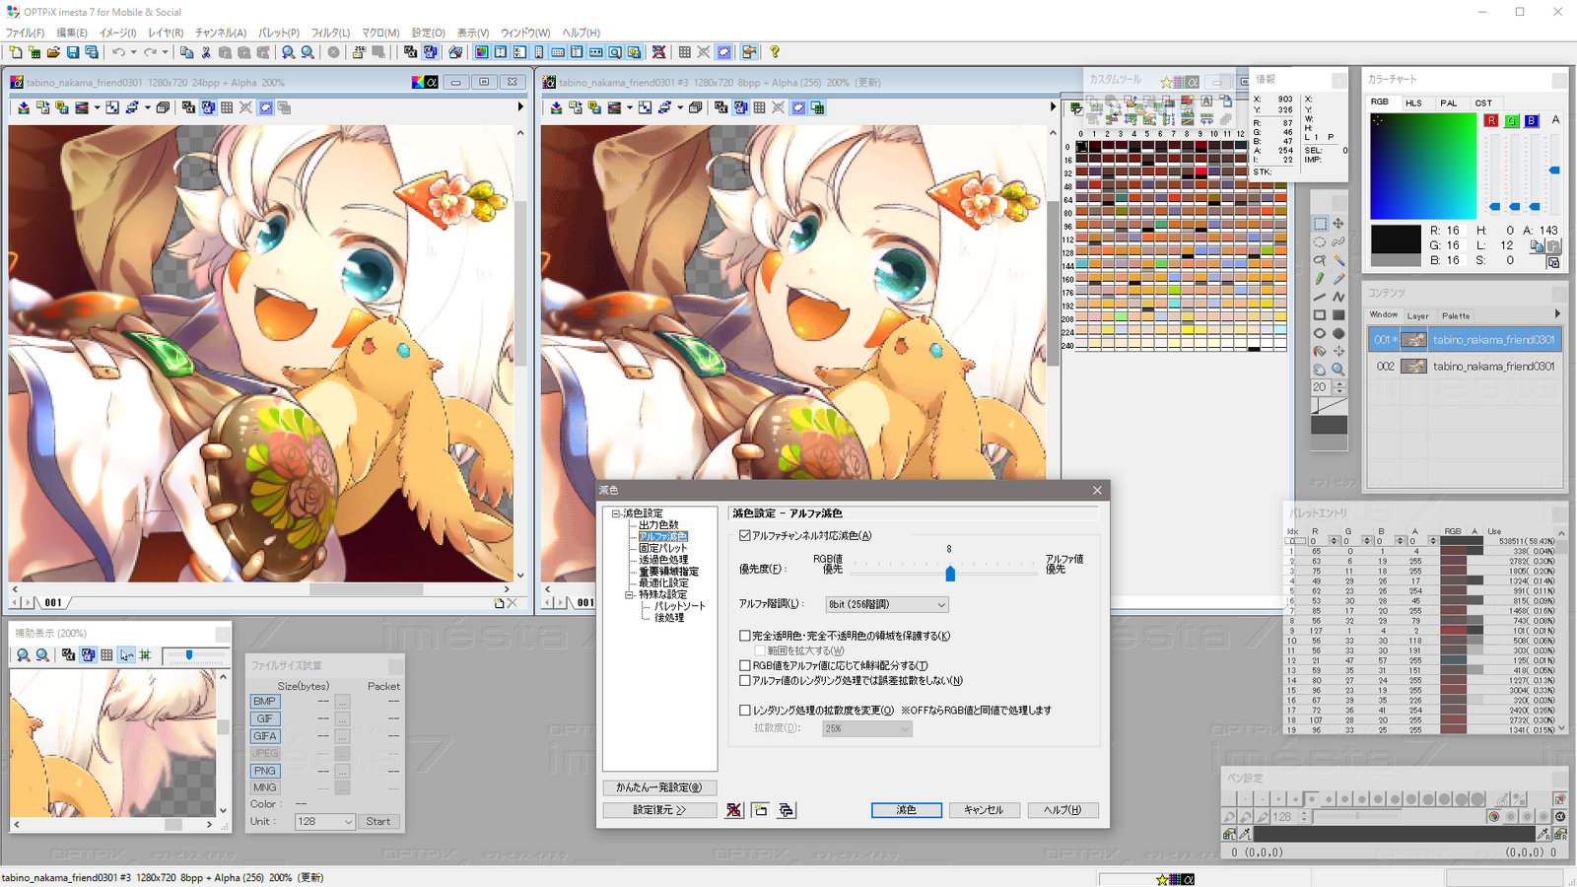Screen dimensions: 1577x887
Task: Open the フィルタ menu
Action: click(329, 33)
